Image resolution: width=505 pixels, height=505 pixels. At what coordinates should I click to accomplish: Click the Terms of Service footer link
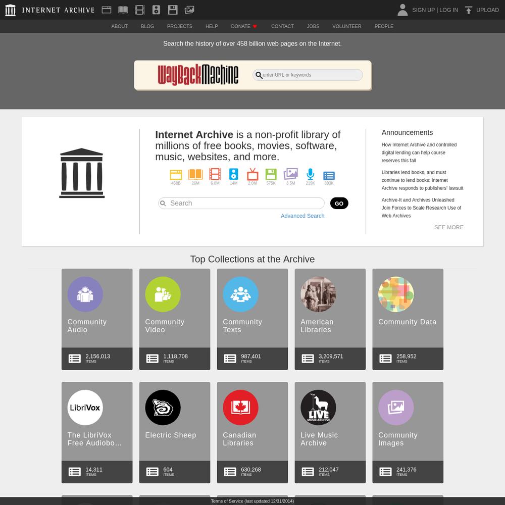click(252, 501)
